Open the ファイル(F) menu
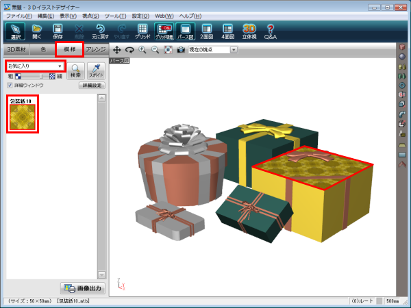This screenshot has height=308, width=411. tap(18, 15)
